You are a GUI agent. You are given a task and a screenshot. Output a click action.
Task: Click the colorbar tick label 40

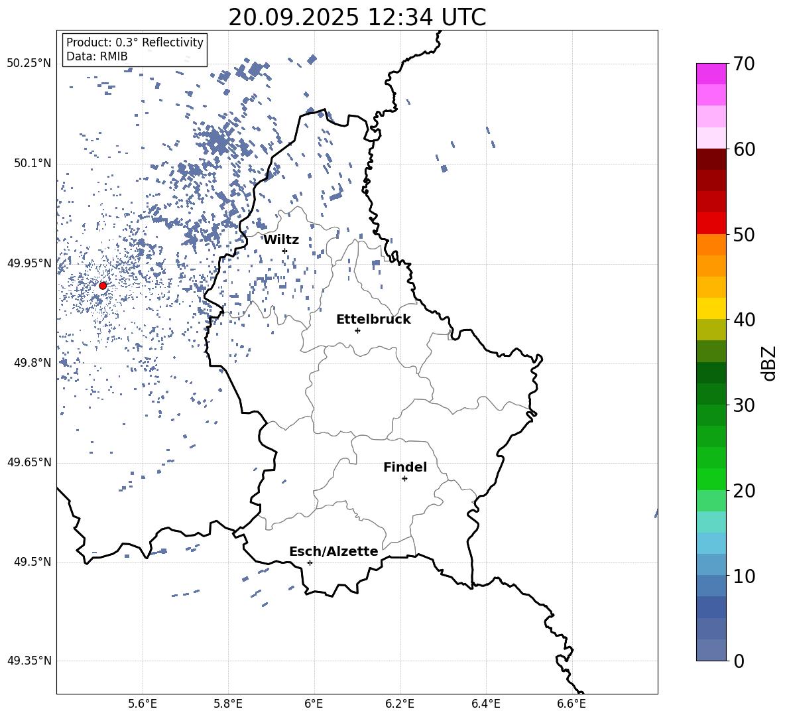744,320
